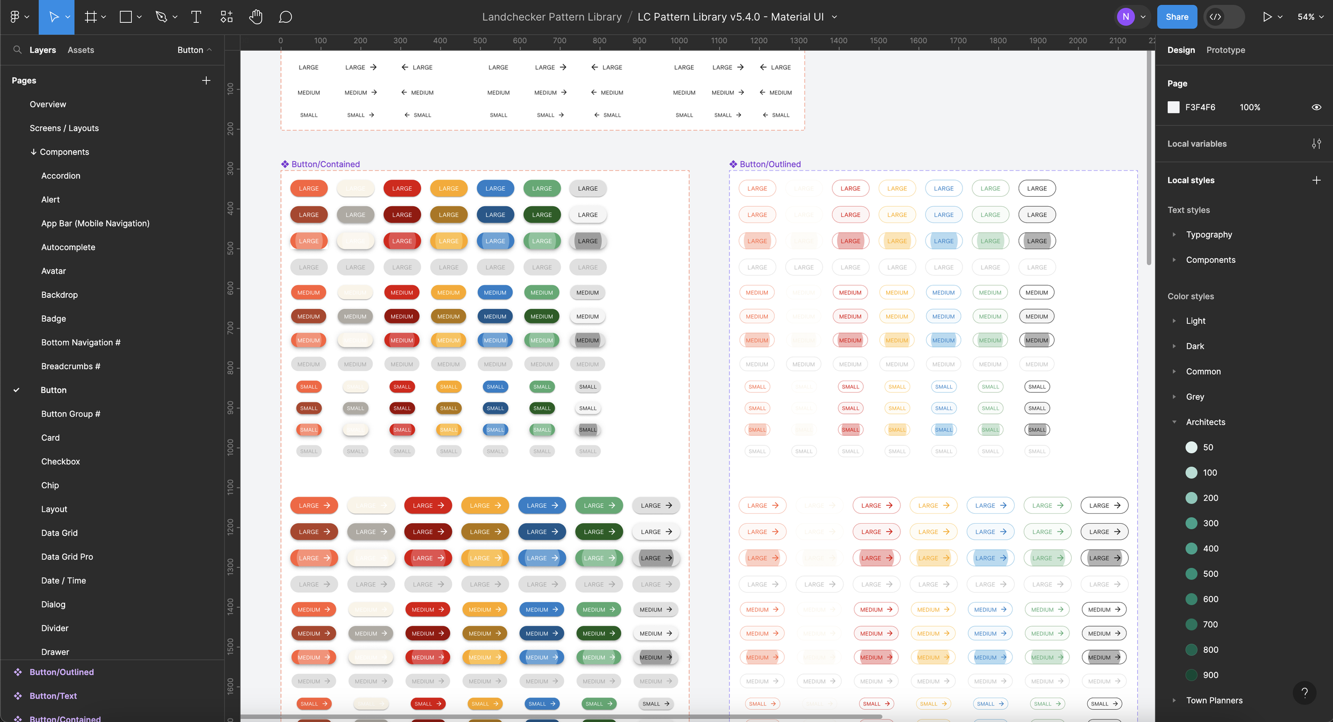
Task: Toggle visibility of the page background color
Action: click(x=1316, y=107)
